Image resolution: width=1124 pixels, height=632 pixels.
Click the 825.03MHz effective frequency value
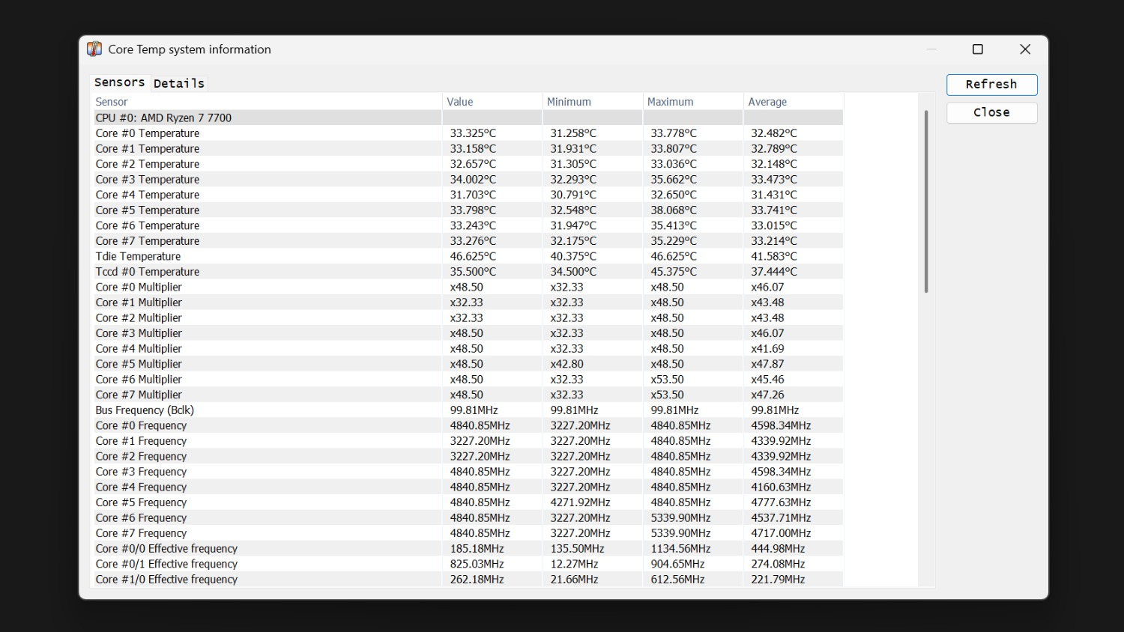tap(477, 564)
